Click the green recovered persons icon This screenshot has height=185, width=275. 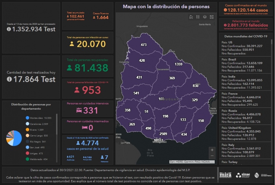(x=69, y=68)
